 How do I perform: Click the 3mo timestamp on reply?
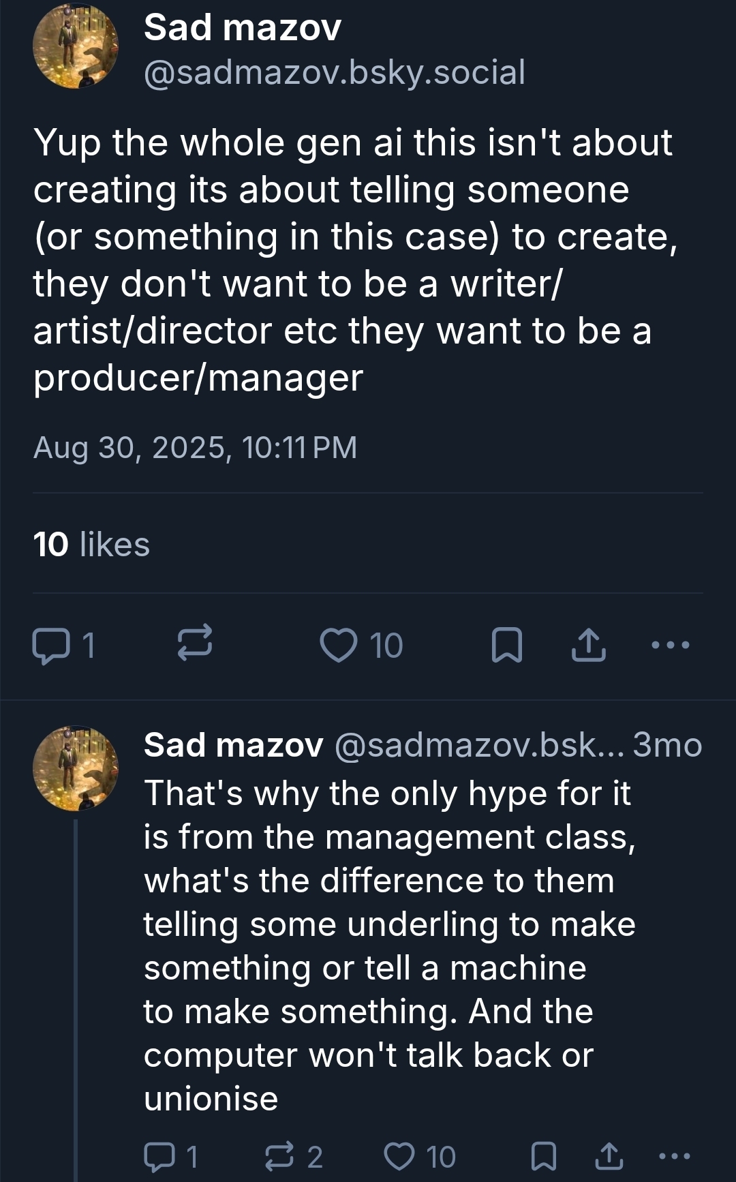click(x=667, y=745)
